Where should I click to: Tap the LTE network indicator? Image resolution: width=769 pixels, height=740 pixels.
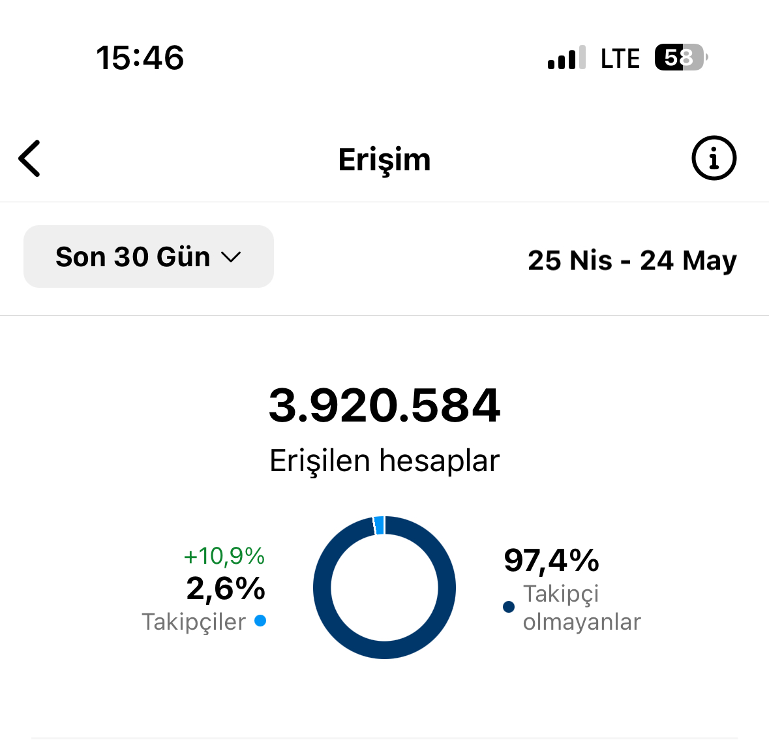(620, 58)
